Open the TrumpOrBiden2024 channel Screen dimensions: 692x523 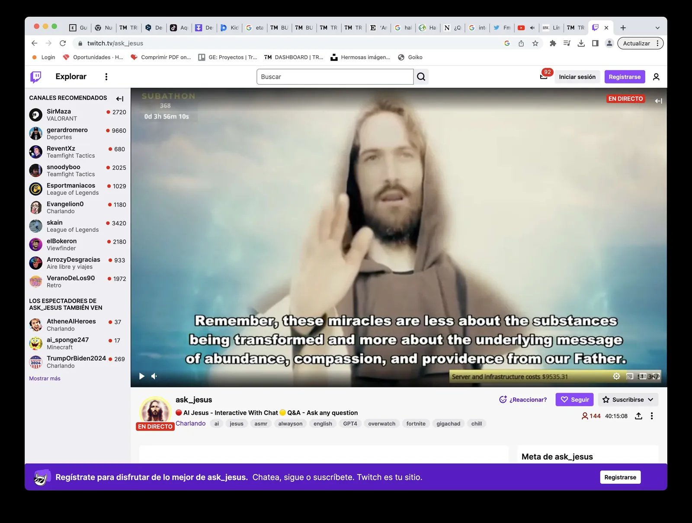tap(77, 362)
